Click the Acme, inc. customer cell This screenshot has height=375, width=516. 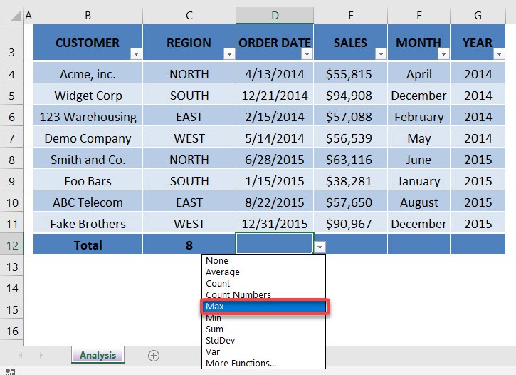tap(88, 74)
